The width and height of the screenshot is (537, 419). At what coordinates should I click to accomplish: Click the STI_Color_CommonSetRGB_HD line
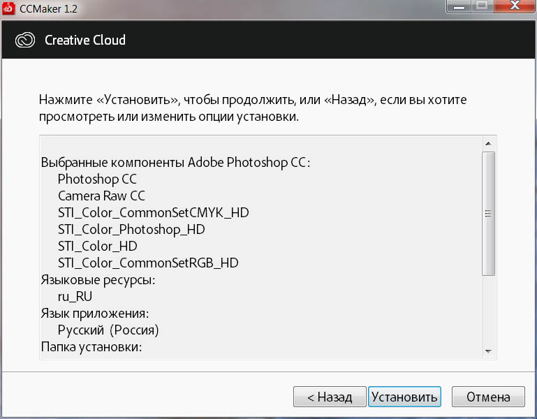(x=148, y=263)
